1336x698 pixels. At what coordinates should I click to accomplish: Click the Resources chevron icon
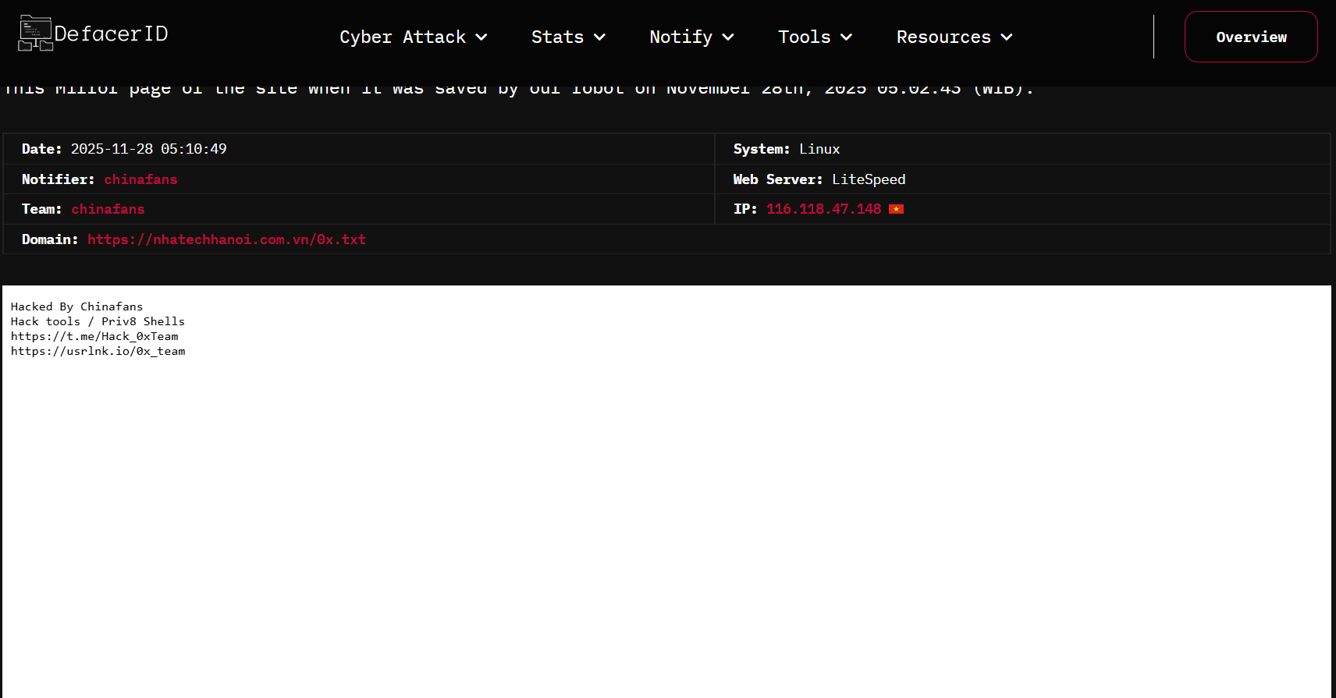click(1007, 37)
